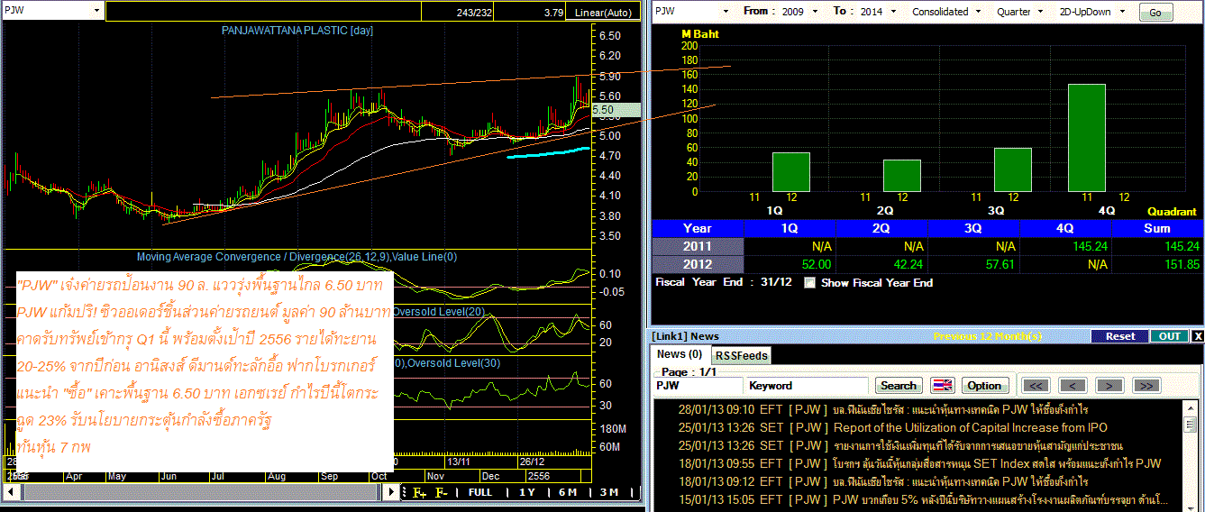Go to previous news page (<)

tap(1072, 386)
